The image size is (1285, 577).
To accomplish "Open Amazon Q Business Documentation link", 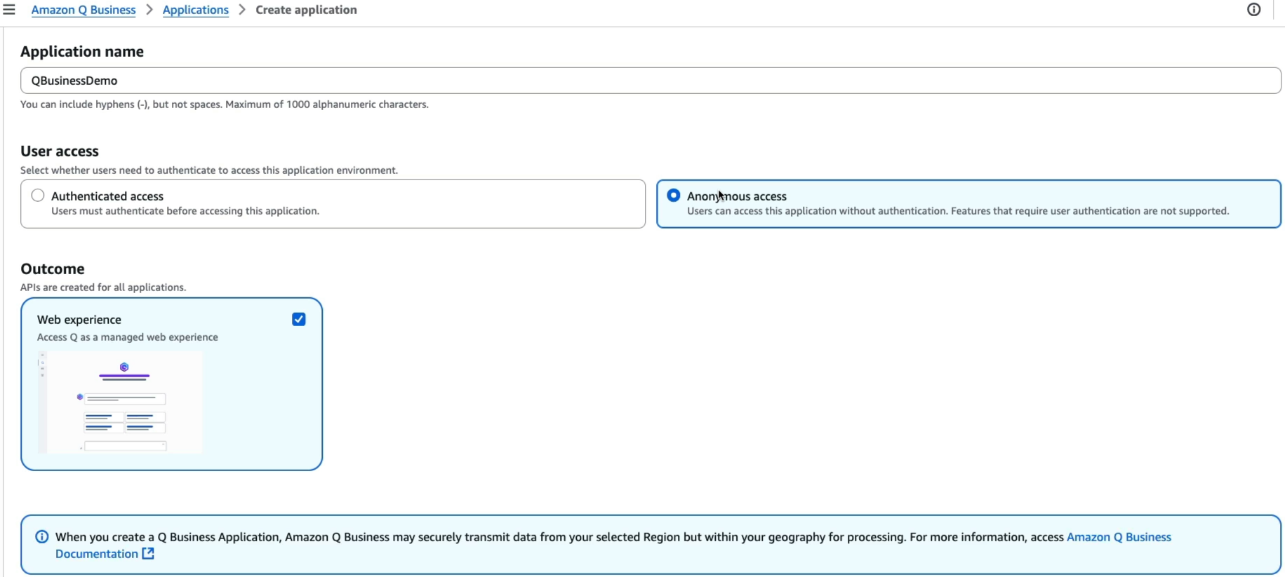I will [613, 545].
